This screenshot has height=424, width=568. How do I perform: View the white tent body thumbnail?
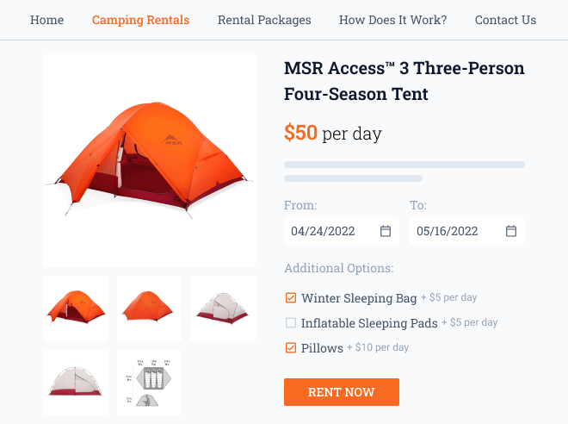[223, 308]
